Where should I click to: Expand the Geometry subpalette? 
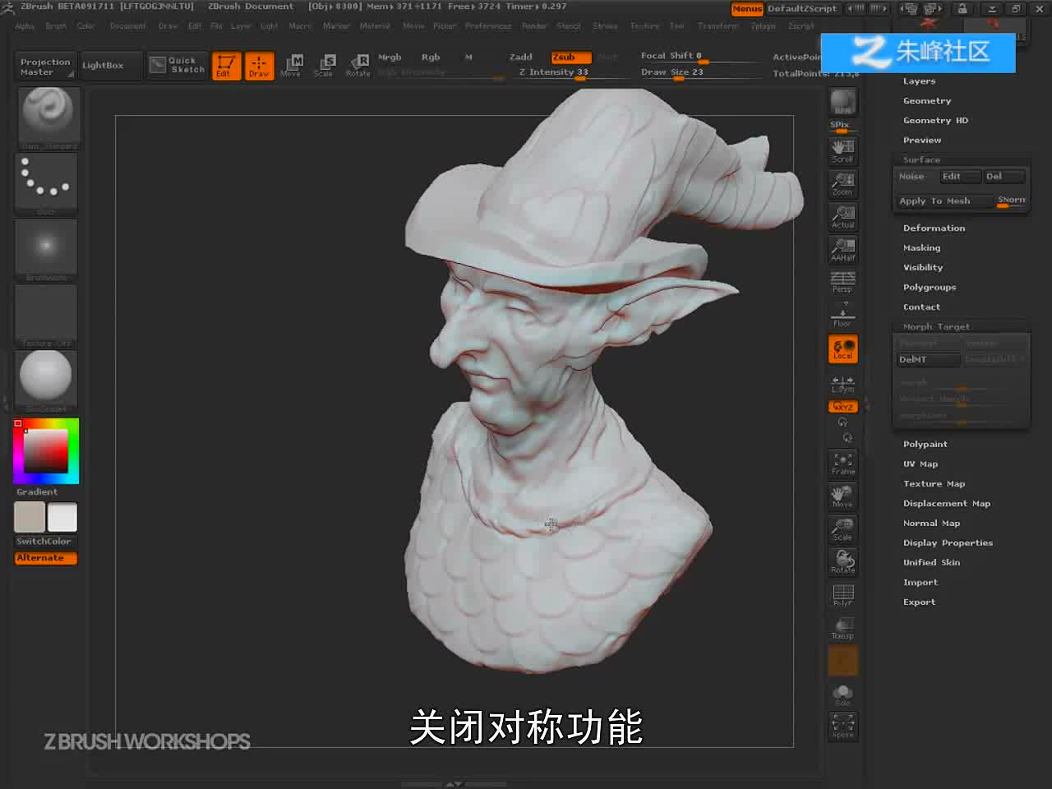[x=927, y=101]
